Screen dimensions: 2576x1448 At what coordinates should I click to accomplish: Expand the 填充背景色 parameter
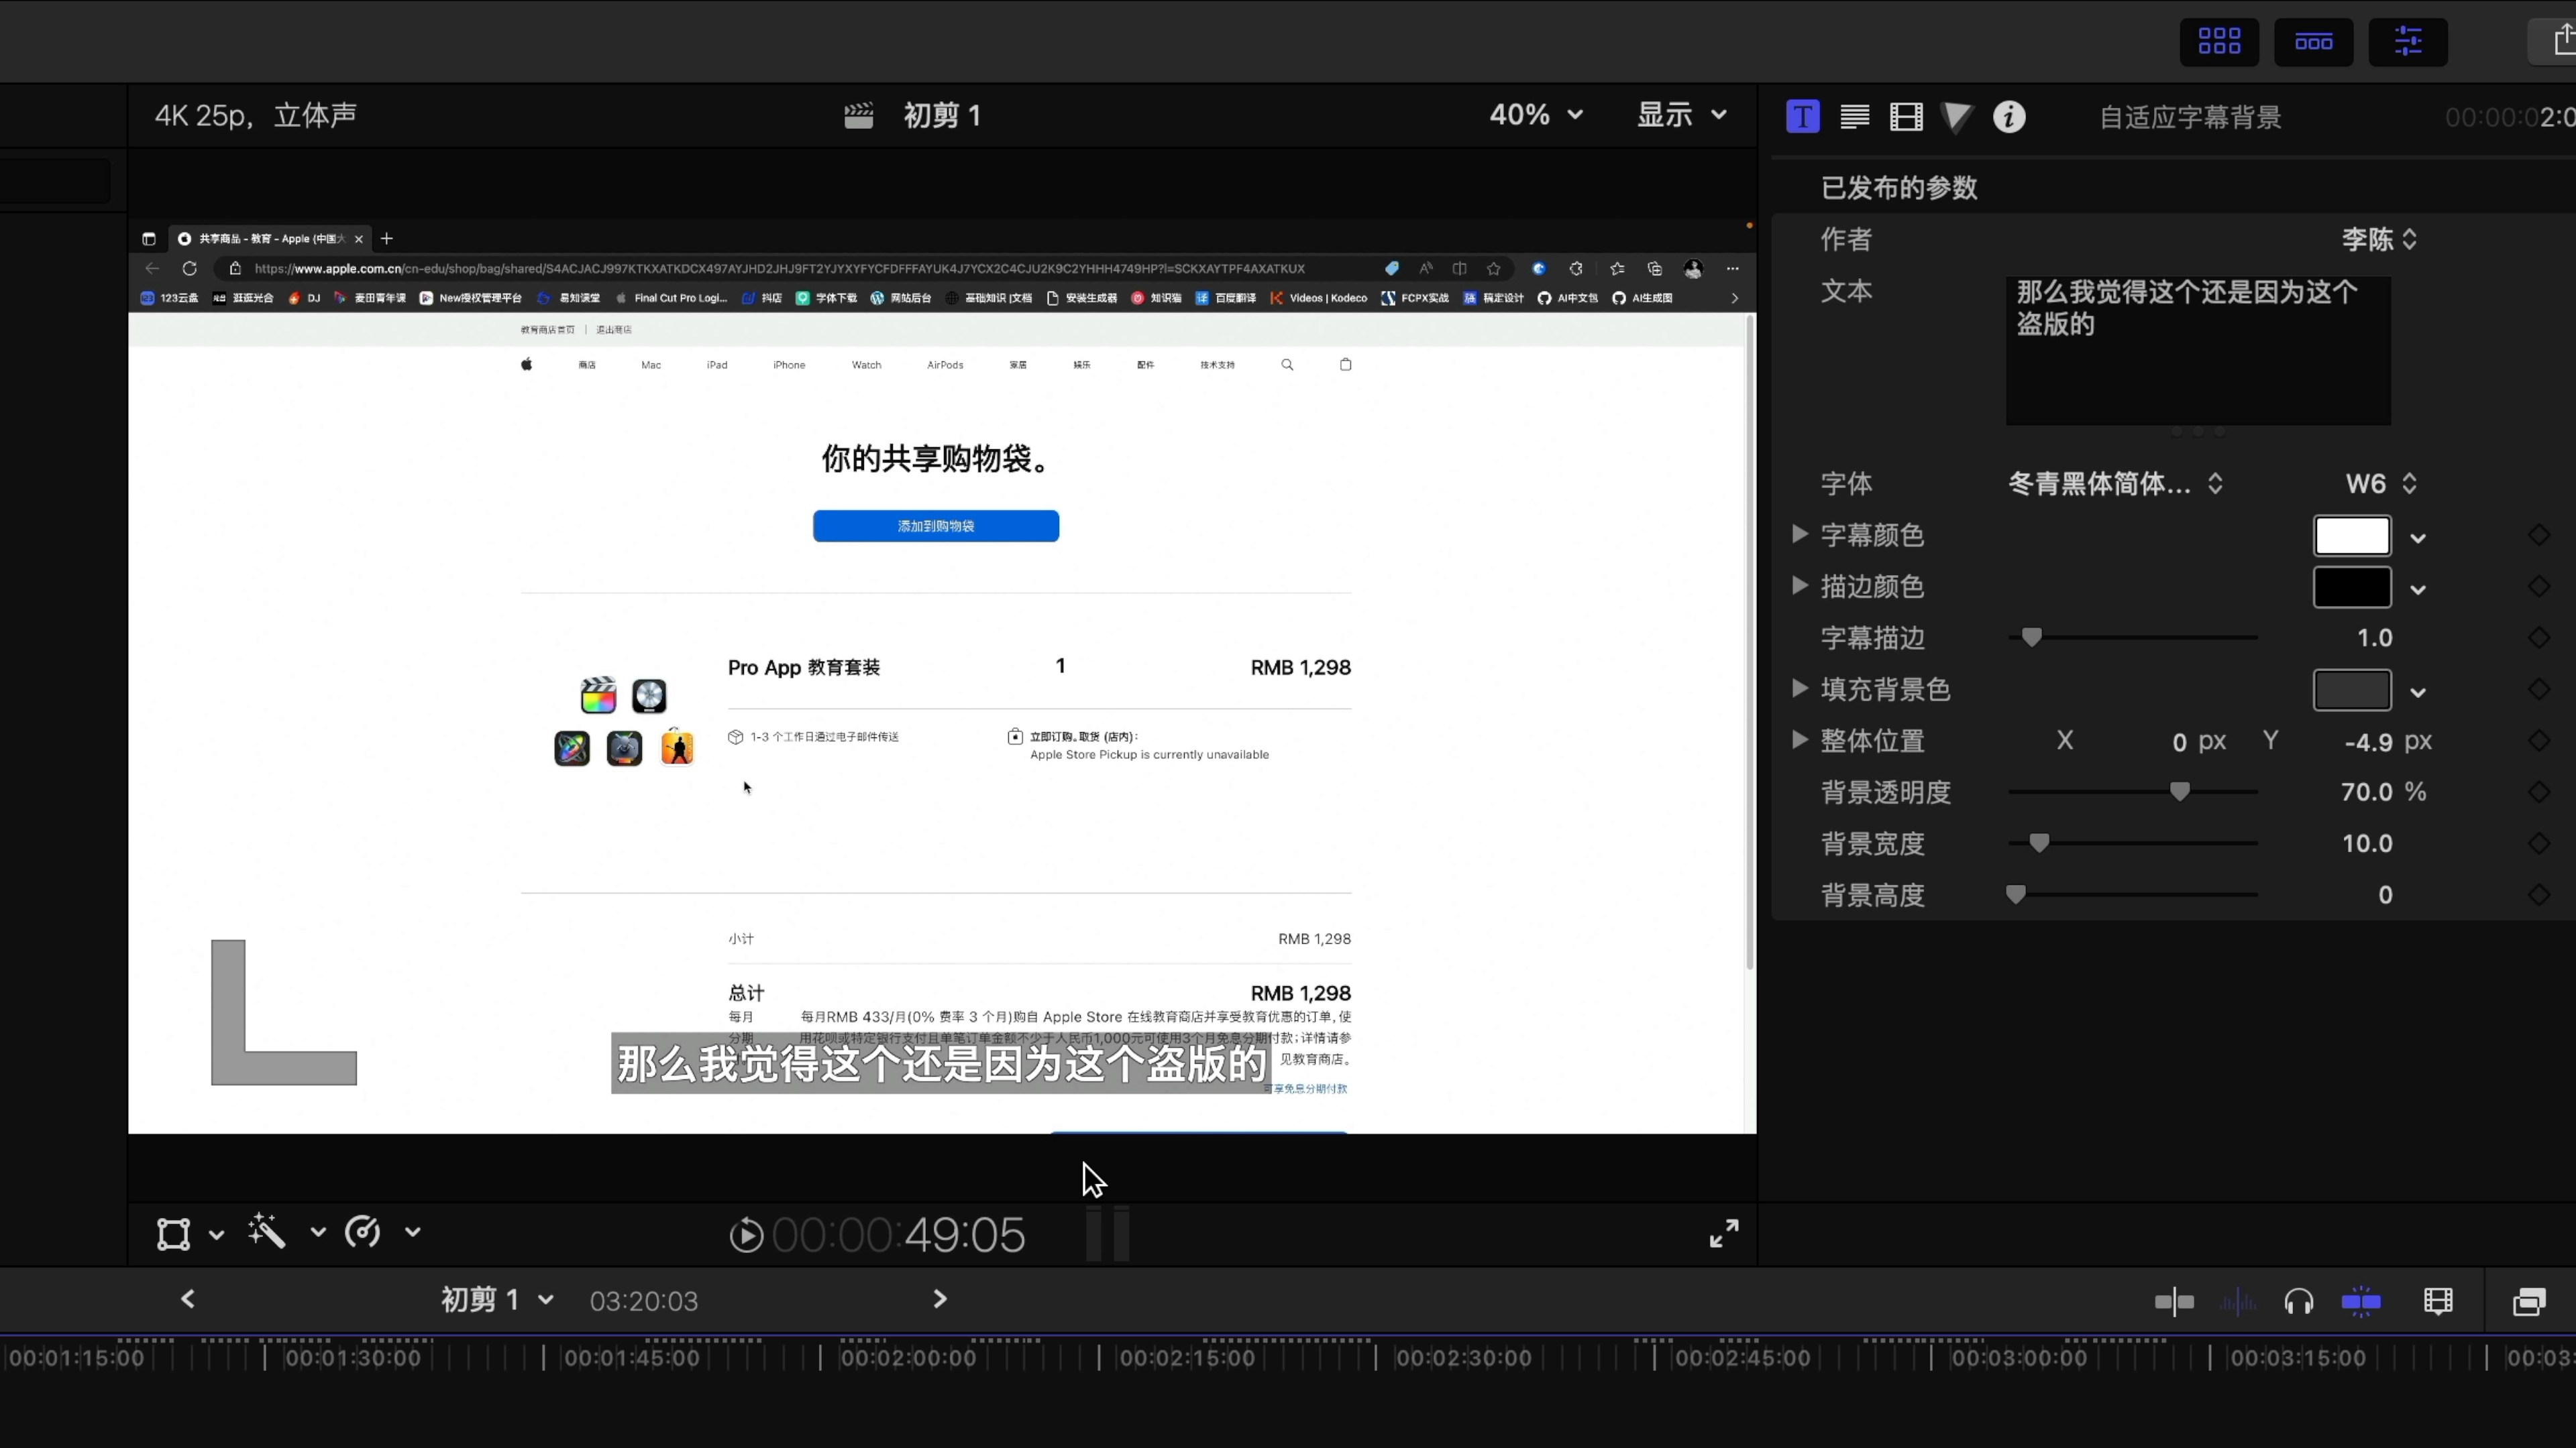coord(1800,688)
